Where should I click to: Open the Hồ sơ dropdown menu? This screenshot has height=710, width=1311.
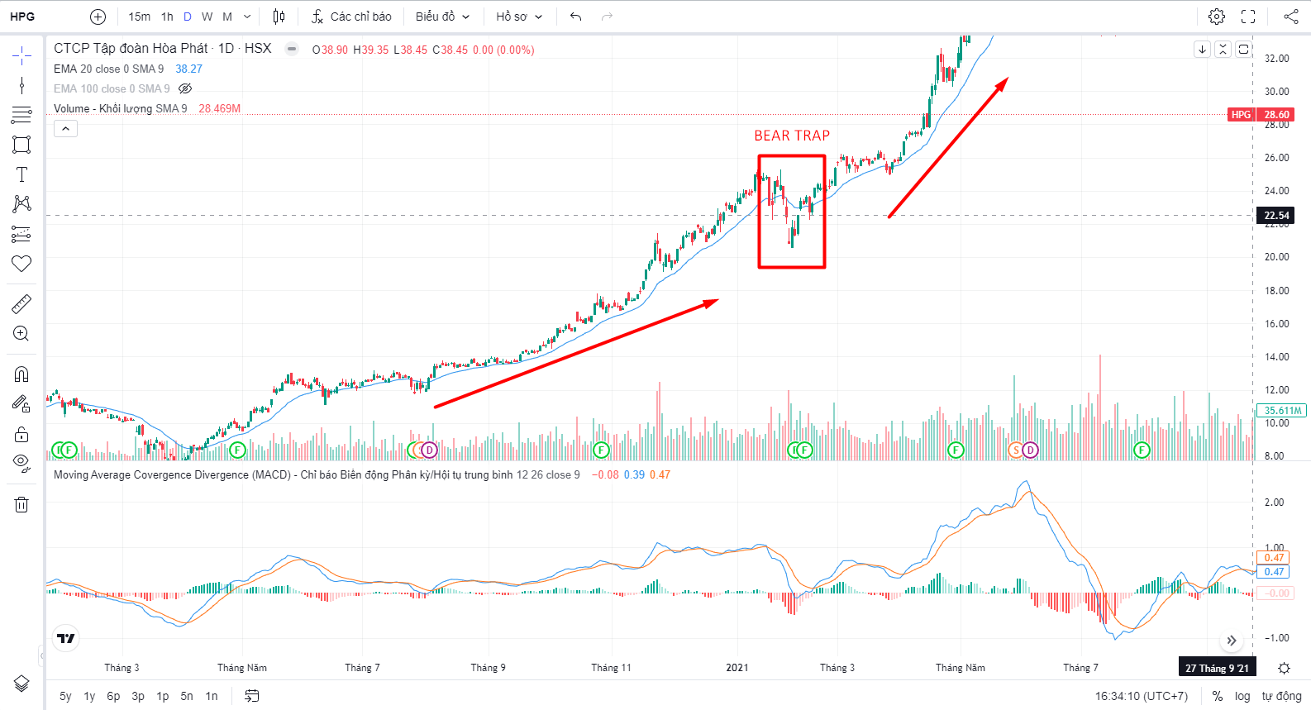(519, 17)
